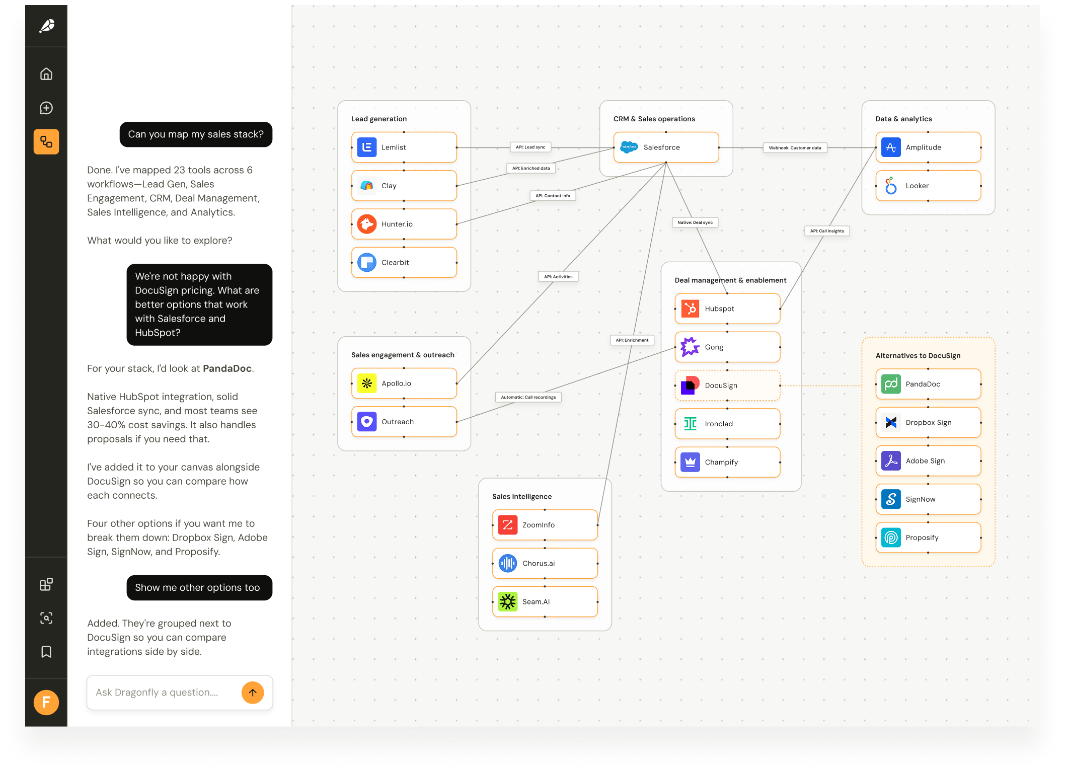Click 'Webhook: Customer data' connection label
1065x772 pixels.
[795, 148]
